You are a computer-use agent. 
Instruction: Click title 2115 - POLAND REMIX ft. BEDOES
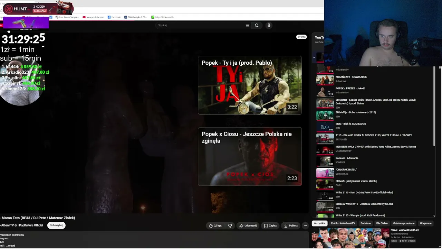coord(374,135)
